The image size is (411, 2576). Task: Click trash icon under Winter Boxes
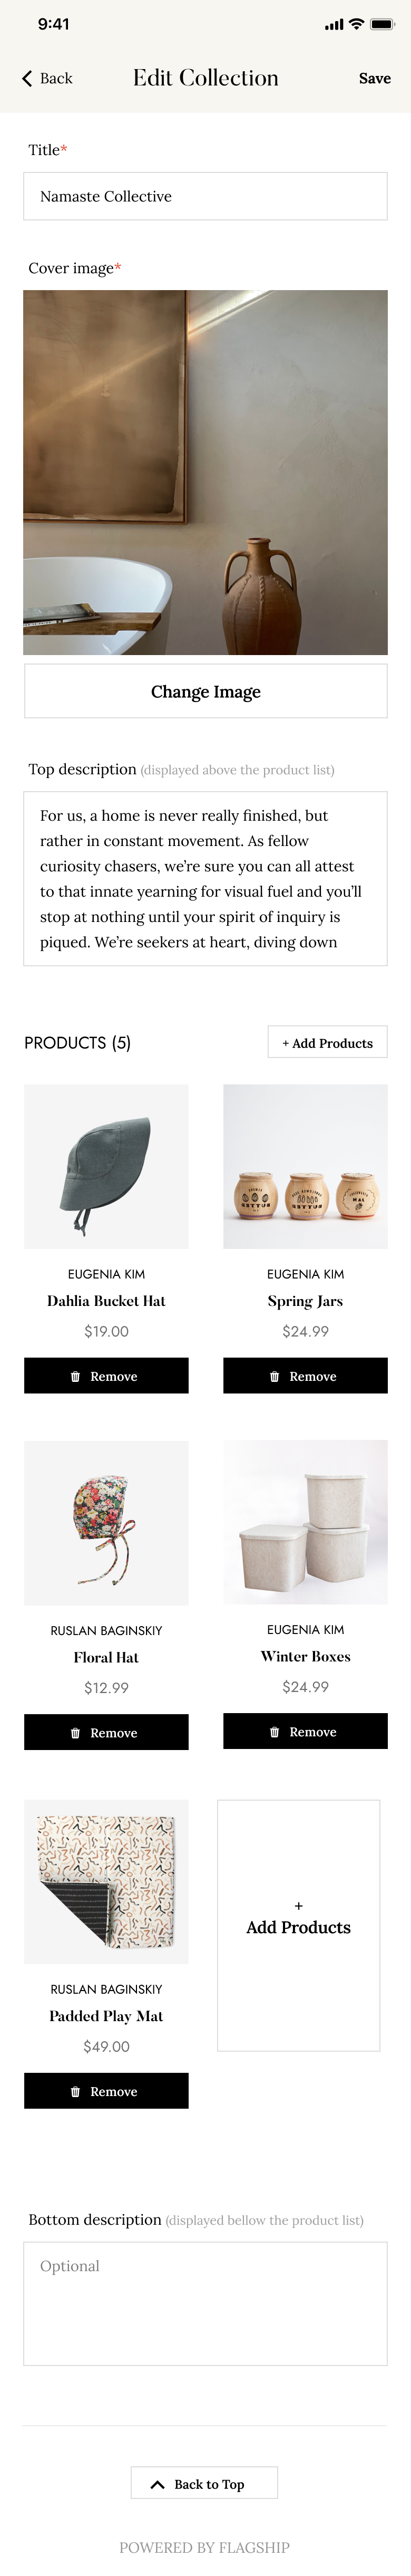point(274,1732)
